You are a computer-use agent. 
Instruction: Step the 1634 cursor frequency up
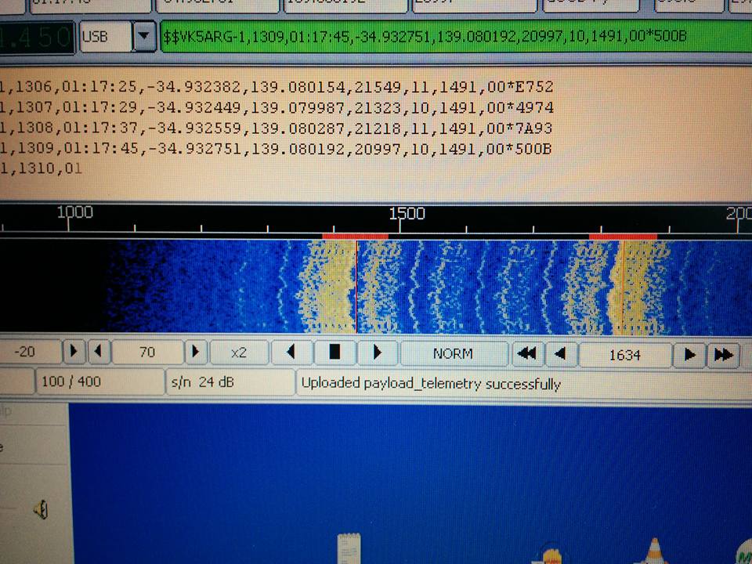tap(689, 356)
